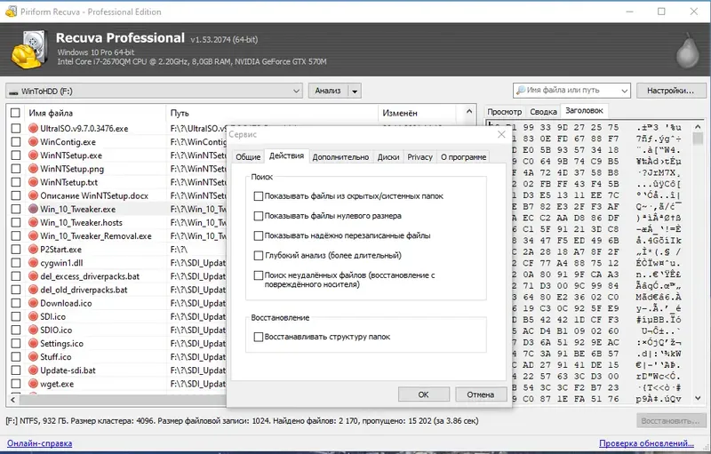Viewport: 711px width, 454px height.
Task: Click the red status dot for del_old_driverpacks.bat
Action: coord(33,290)
